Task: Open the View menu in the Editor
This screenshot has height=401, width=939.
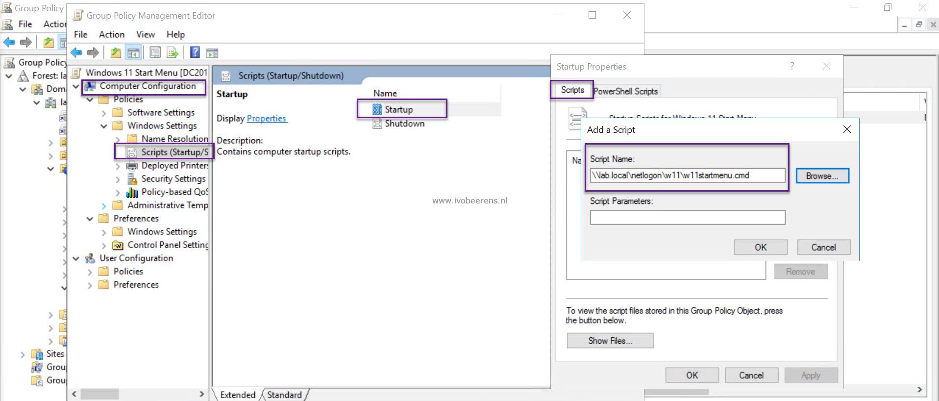Action: 146,34
